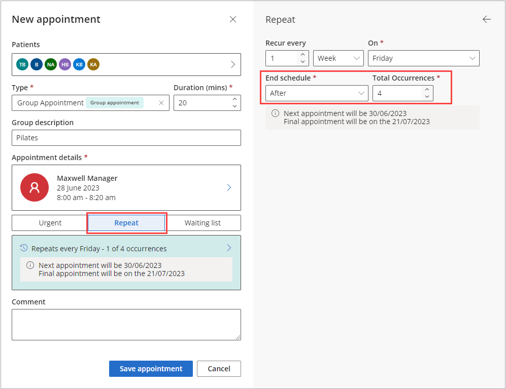The height and width of the screenshot is (389, 506).
Task: Increase Total Occurrences value
Action: [427, 90]
